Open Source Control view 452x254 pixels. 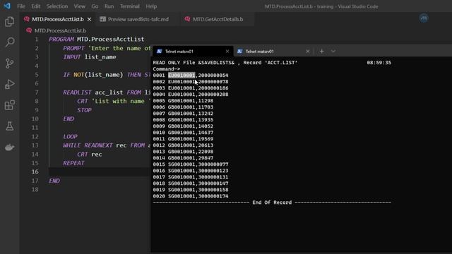[x=9, y=64]
